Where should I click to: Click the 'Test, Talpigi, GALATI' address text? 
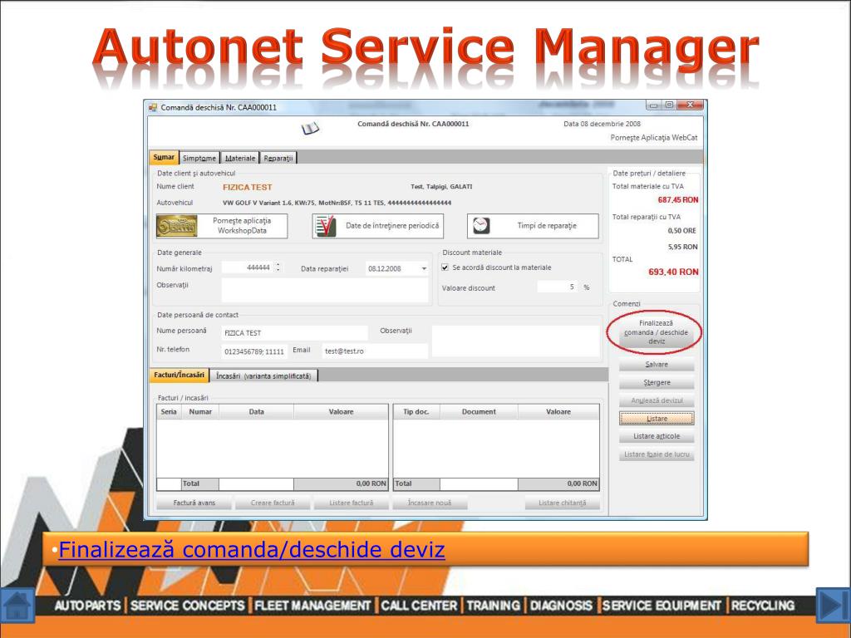point(441,187)
